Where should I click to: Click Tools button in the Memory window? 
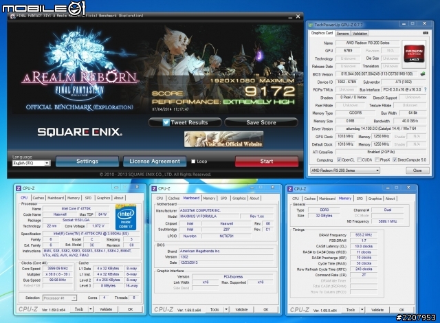[x=351, y=310]
